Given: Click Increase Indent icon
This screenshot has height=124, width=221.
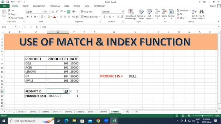Looking at the screenshot, I should click(x=77, y=17).
